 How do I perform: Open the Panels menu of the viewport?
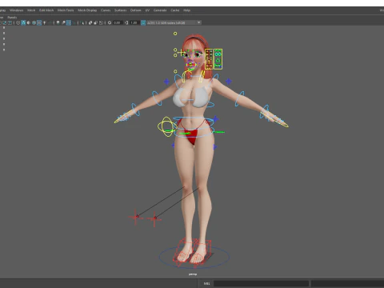click(12, 17)
